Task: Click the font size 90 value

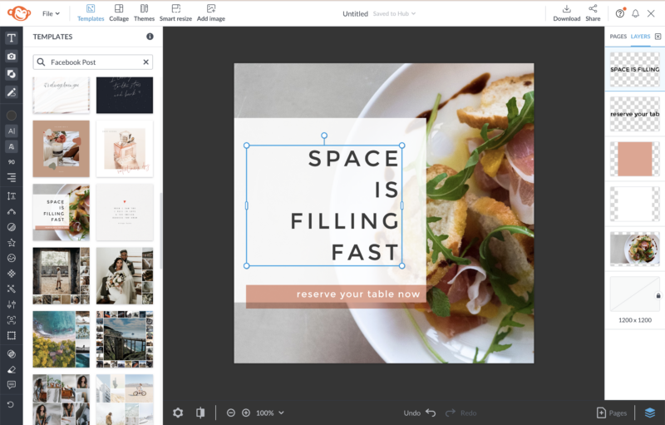Action: tap(12, 161)
